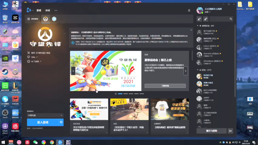Viewport: 258px width, 145px height.
Task: Open the community 守望大食堂 news card
Action: click(129, 116)
